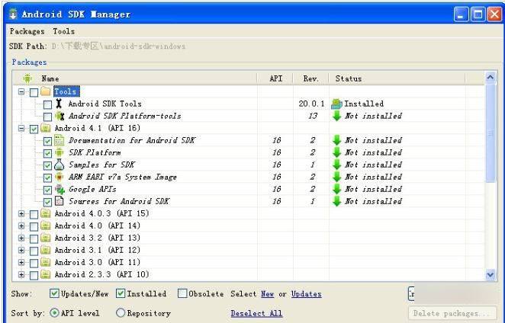Expand the Android 2.3.3 (API 10) group

(21, 275)
